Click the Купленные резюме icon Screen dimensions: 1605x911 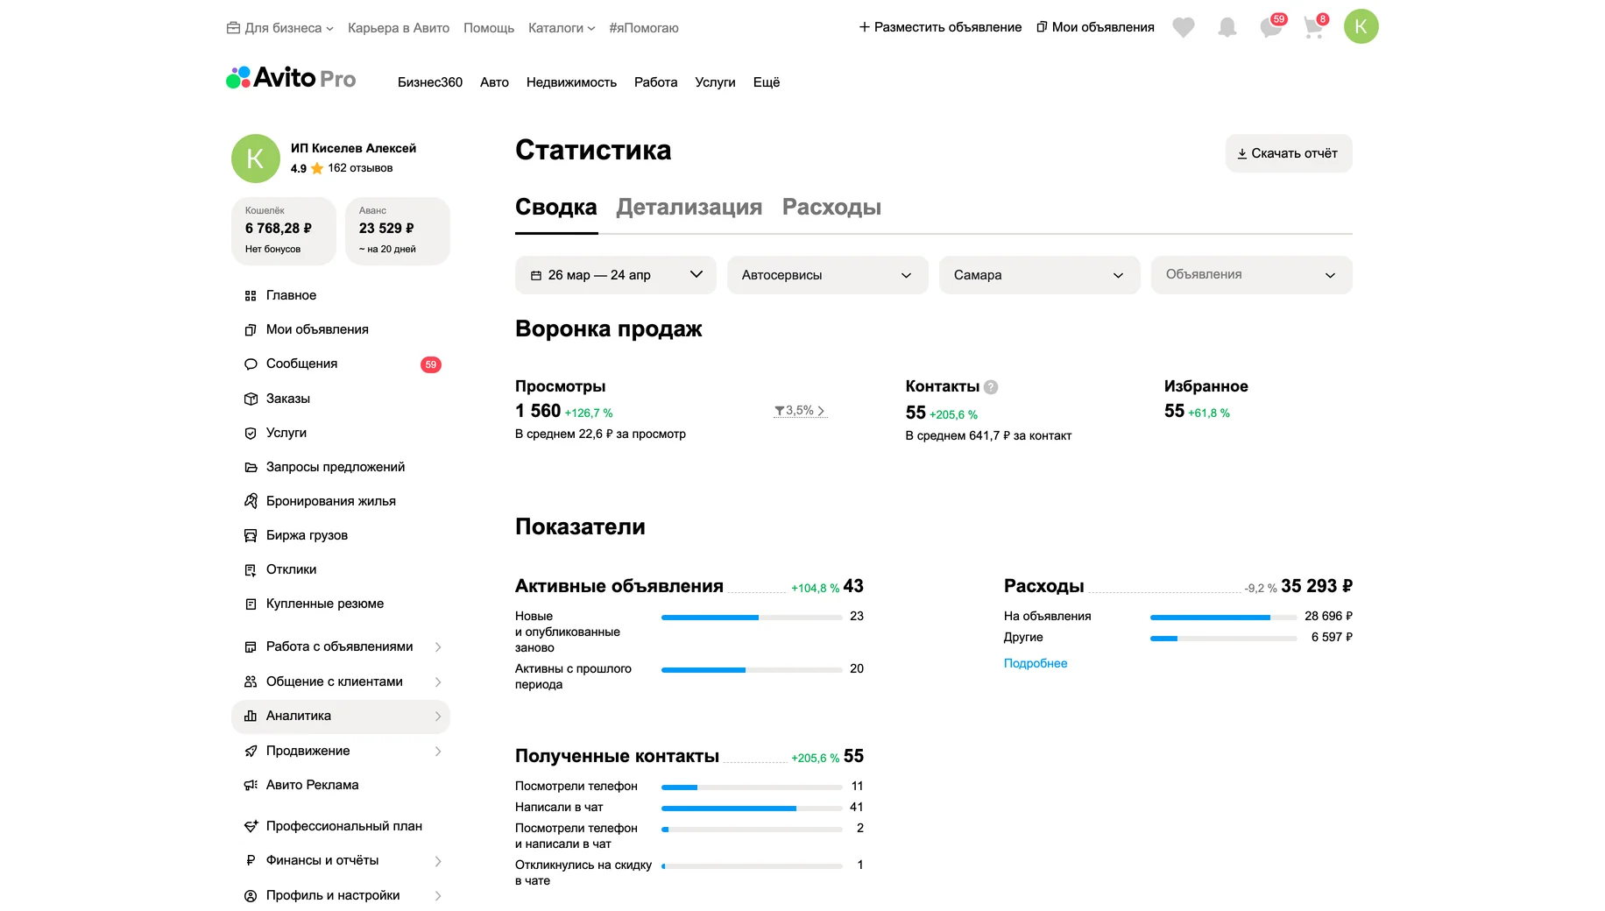click(x=251, y=604)
